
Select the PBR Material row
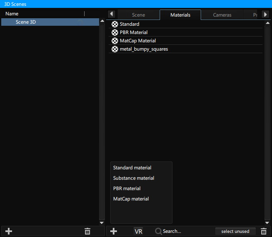tap(185, 32)
